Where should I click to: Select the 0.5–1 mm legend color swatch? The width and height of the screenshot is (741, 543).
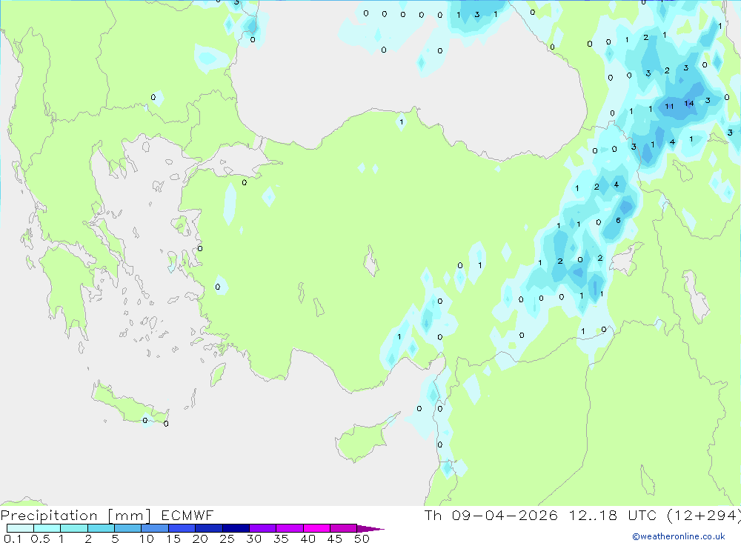[47, 528]
